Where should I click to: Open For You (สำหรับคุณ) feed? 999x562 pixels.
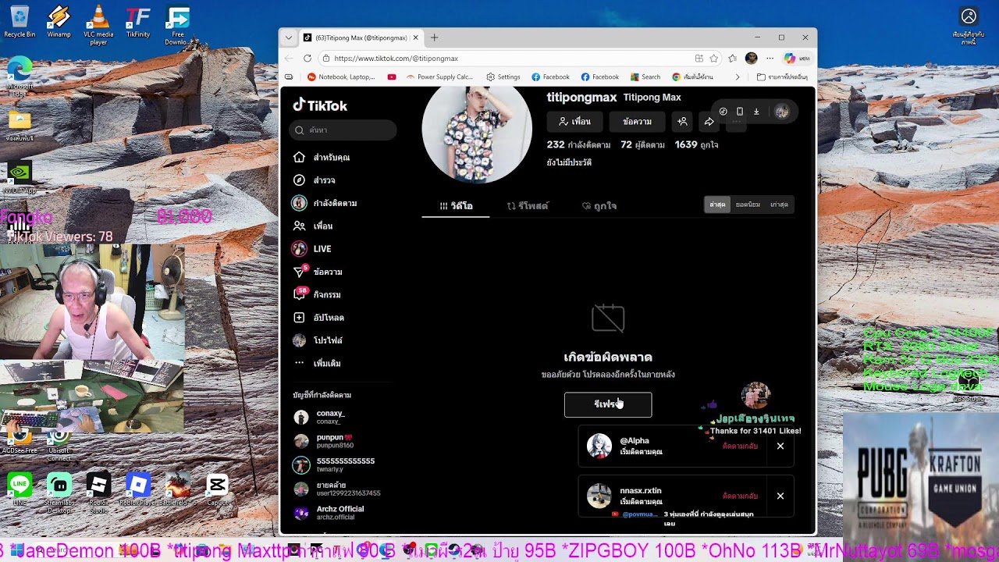[322, 158]
